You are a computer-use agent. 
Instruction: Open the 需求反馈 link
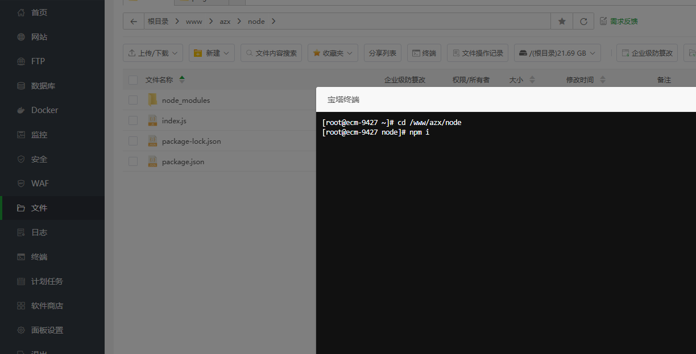coord(619,21)
